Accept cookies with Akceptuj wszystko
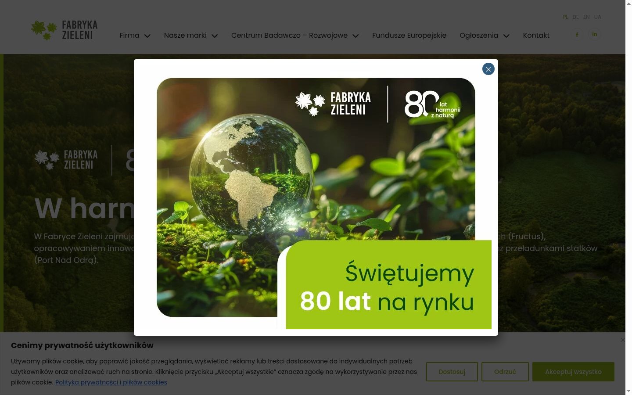Image resolution: width=632 pixels, height=395 pixels. click(x=573, y=372)
